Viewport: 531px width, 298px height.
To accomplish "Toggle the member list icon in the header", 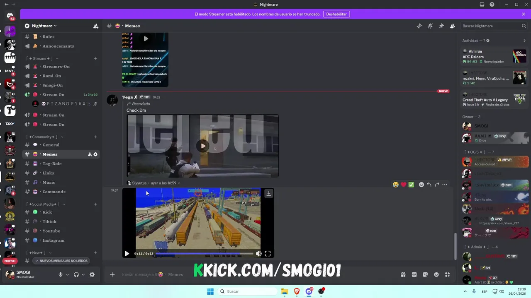I will click(453, 26).
